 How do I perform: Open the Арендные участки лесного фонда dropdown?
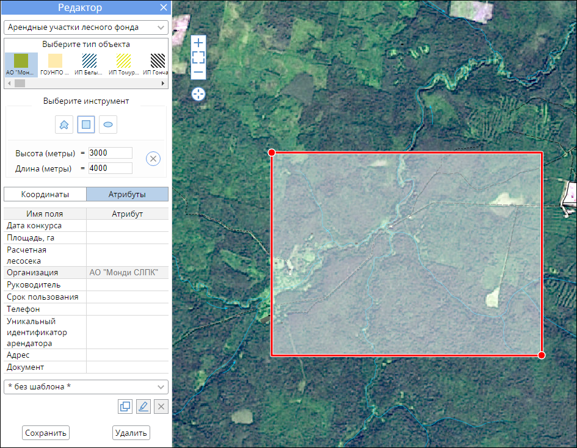click(86, 27)
